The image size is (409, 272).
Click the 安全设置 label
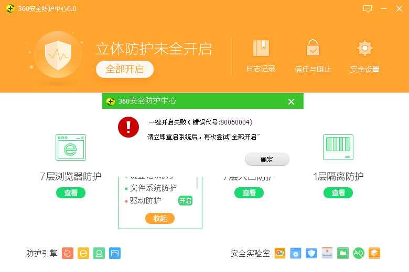pos(364,69)
